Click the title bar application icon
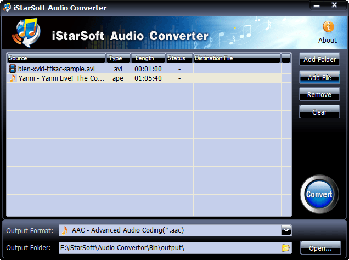This screenshot has width=349, height=260. [7, 8]
